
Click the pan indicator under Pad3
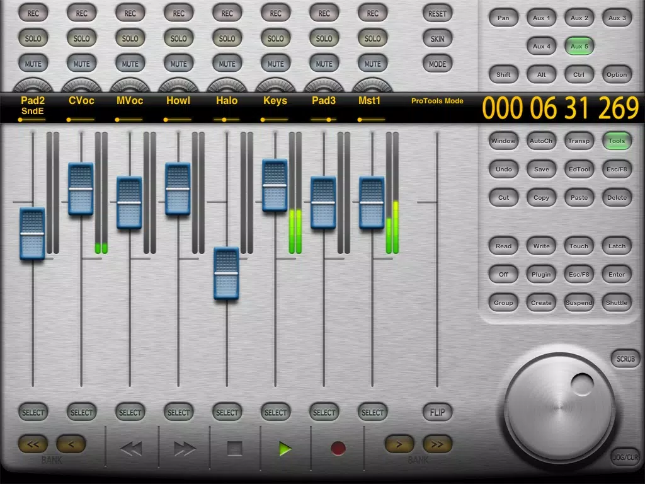[324, 120]
